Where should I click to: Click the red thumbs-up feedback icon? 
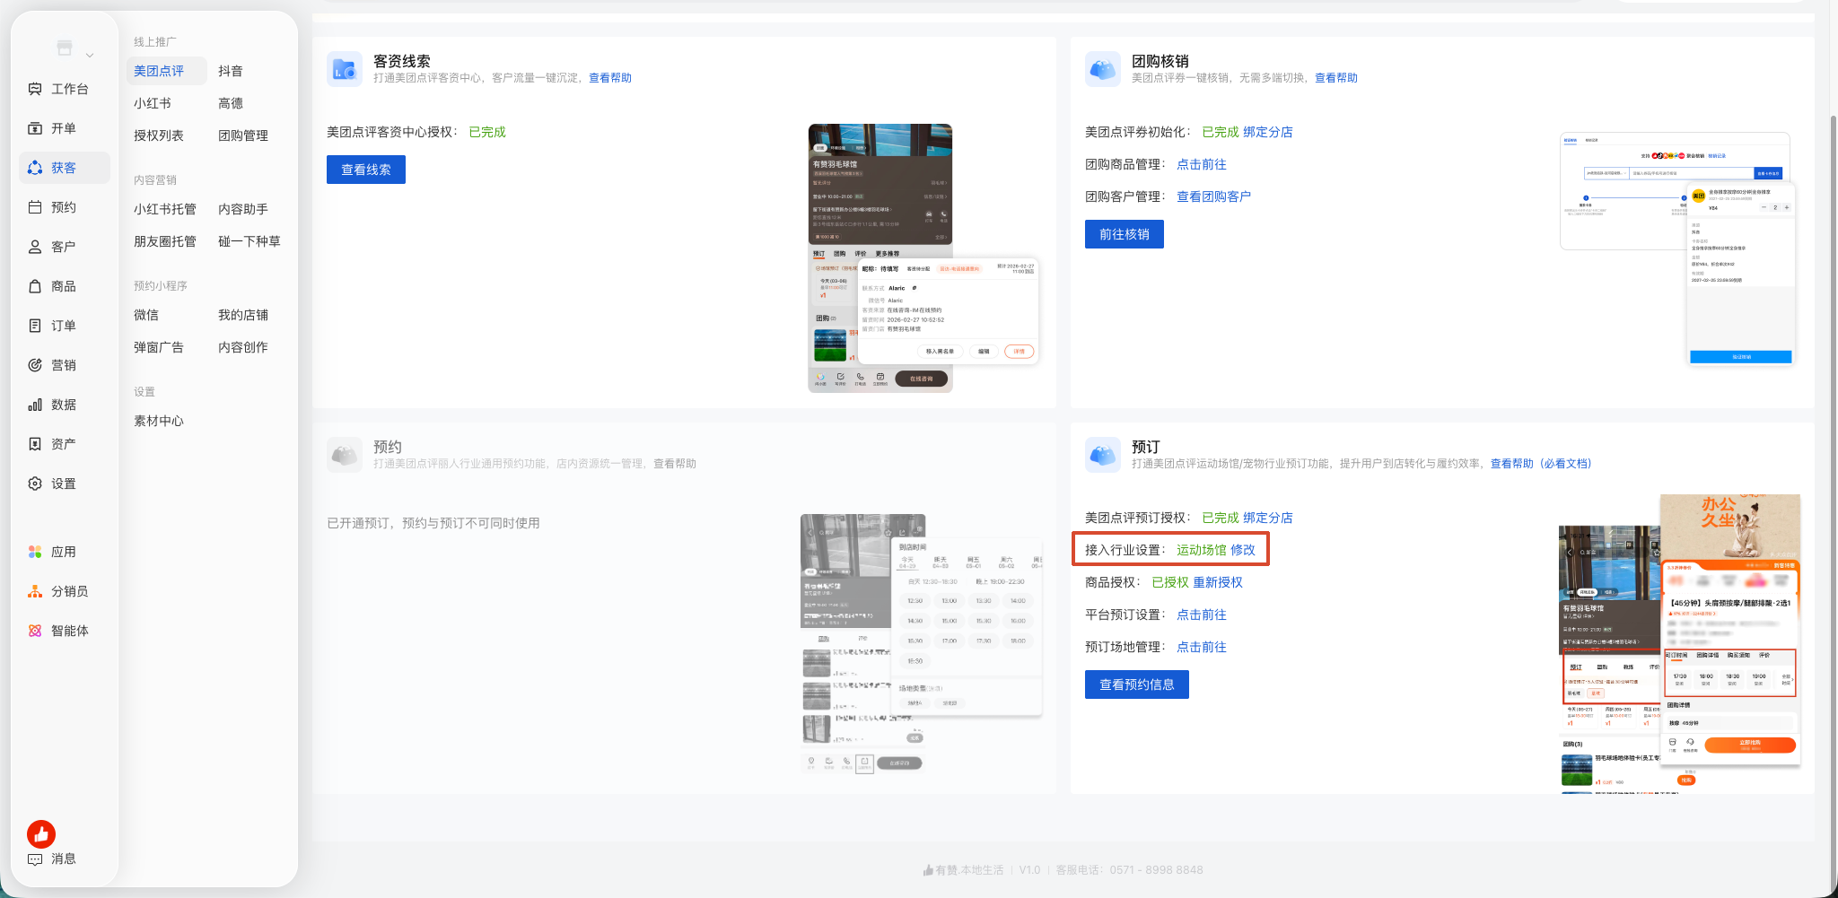[x=41, y=834]
